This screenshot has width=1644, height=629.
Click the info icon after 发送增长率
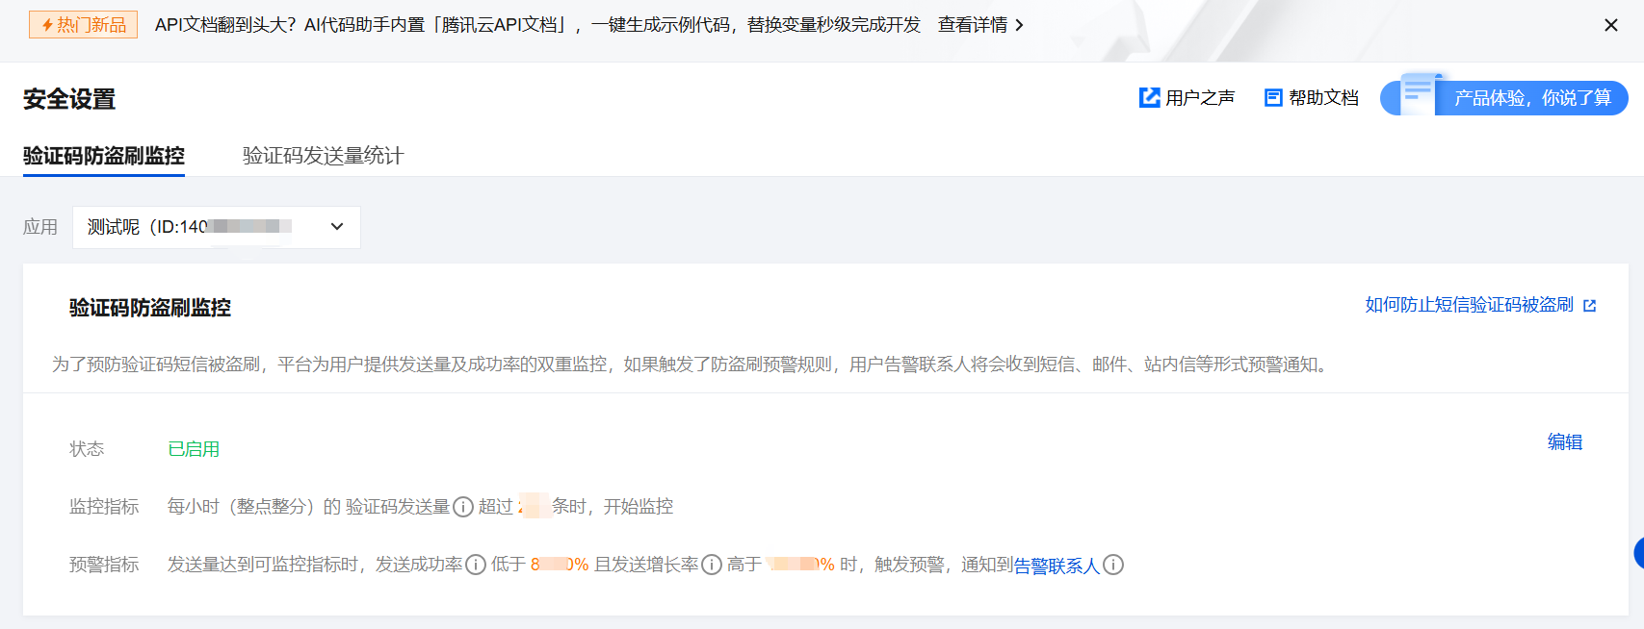pos(712,565)
